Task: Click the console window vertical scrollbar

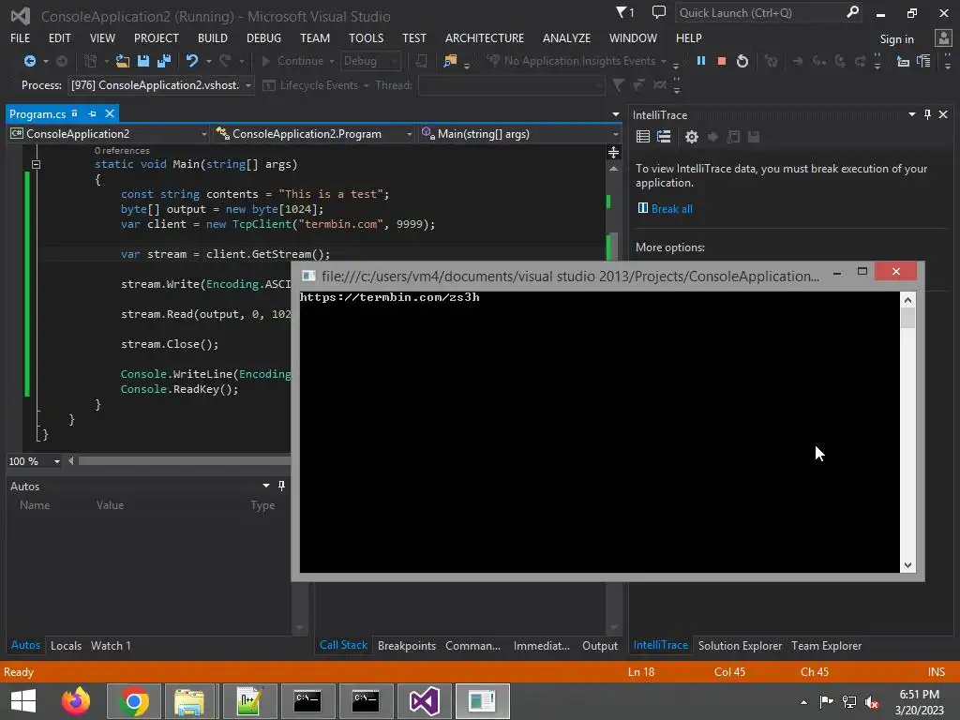Action: click(x=907, y=433)
